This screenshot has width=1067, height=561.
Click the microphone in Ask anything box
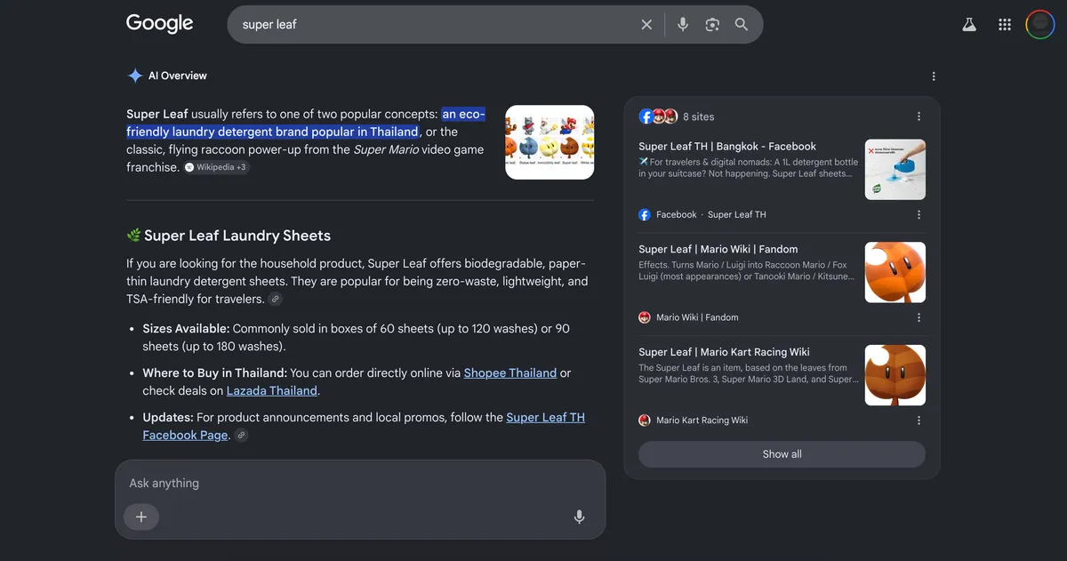[x=580, y=517]
